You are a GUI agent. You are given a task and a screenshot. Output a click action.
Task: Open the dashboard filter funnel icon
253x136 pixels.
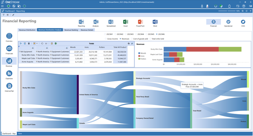point(4,15)
